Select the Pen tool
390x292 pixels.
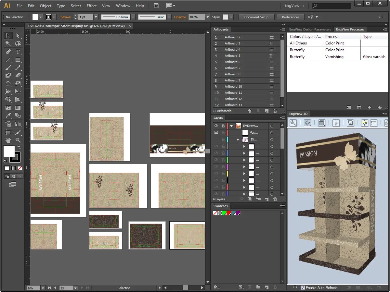8,52
